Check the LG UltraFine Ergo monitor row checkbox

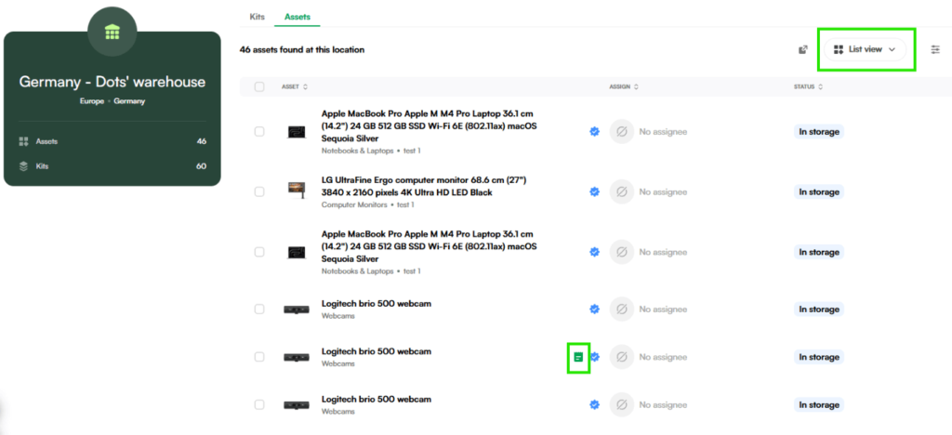[259, 191]
